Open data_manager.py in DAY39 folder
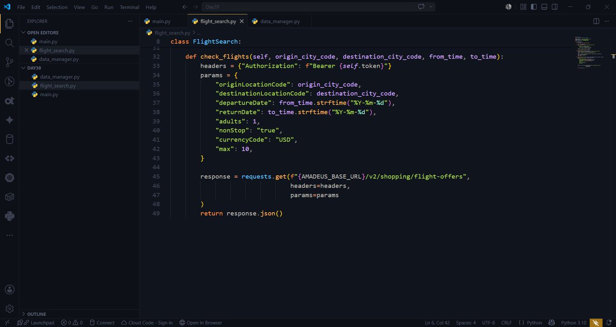 point(80,76)
